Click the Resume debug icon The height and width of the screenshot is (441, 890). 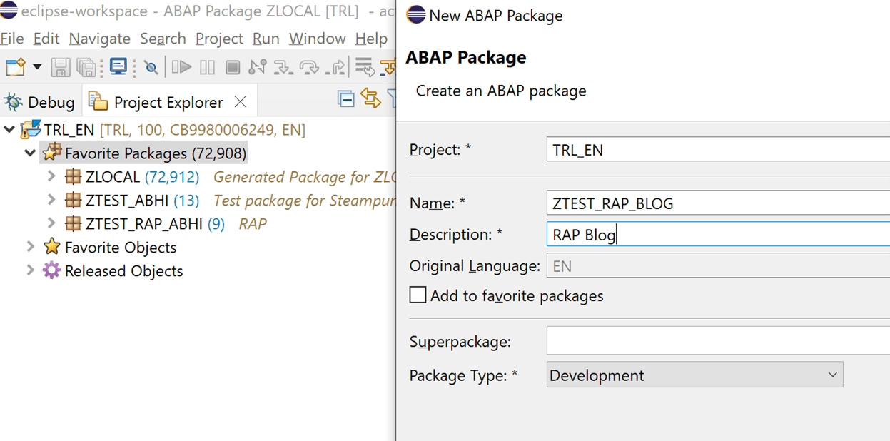[x=182, y=67]
